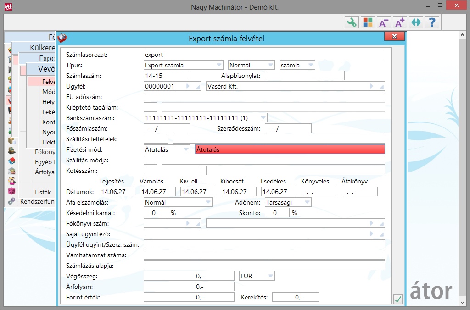Focus the Alapbizonylat input field
The image size is (470, 310).
coord(304,76)
